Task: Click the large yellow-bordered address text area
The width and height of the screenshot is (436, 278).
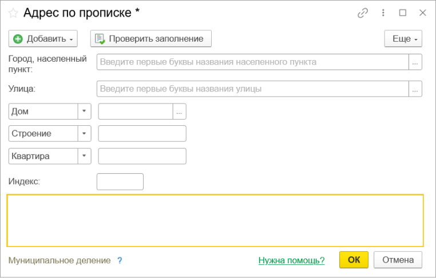Action: [x=215, y=220]
